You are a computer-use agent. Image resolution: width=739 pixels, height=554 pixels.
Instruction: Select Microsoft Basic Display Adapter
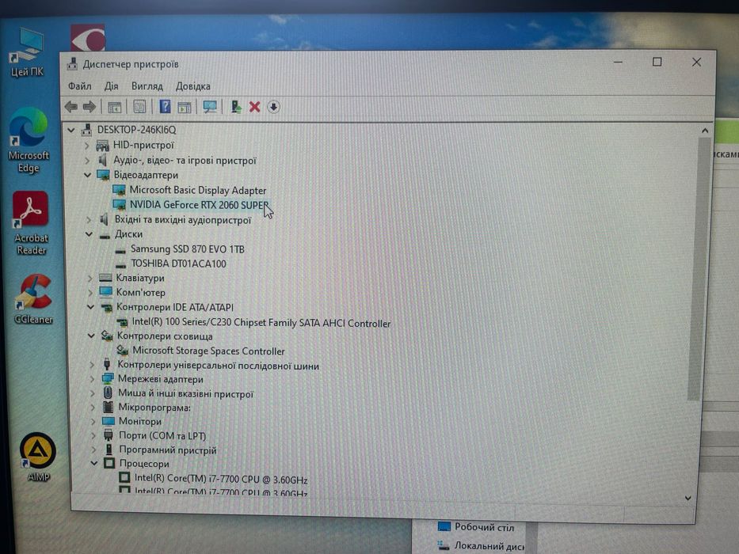[x=197, y=190]
